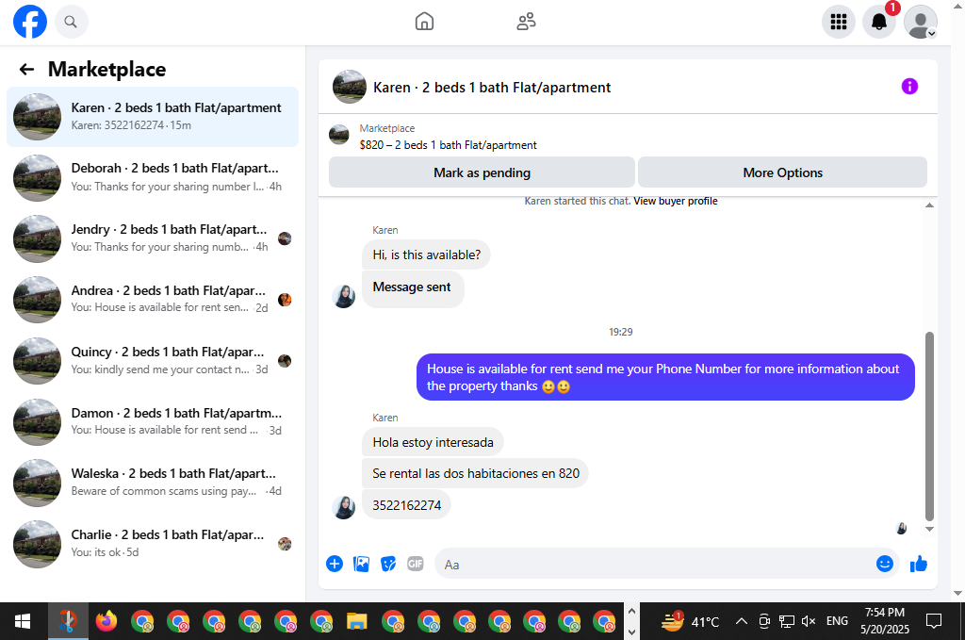
Task: Click Karen's header listing thumbnail
Action: (x=349, y=87)
